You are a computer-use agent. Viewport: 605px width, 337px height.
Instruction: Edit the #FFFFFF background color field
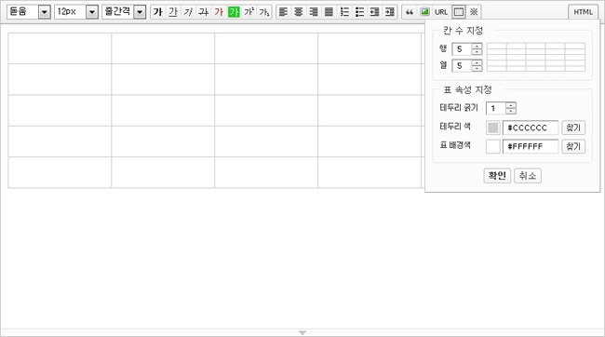pos(531,146)
